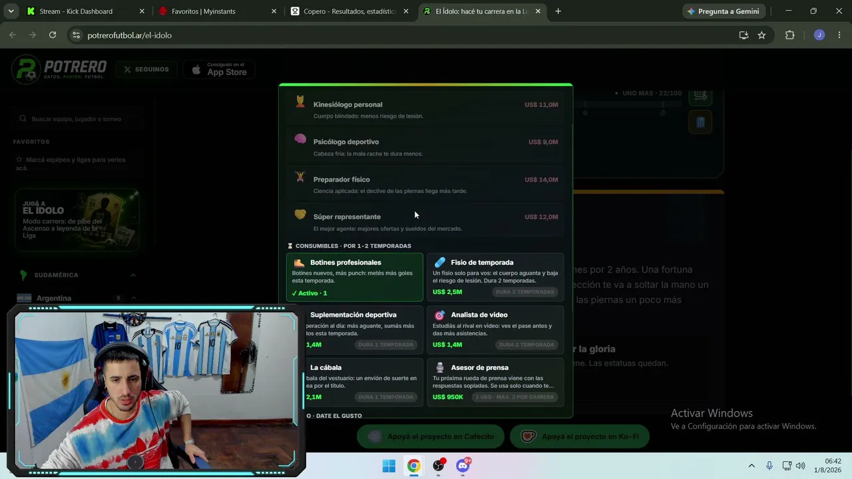Click the taskbar volume icon
This screenshot has height=479, width=852.
click(800, 466)
